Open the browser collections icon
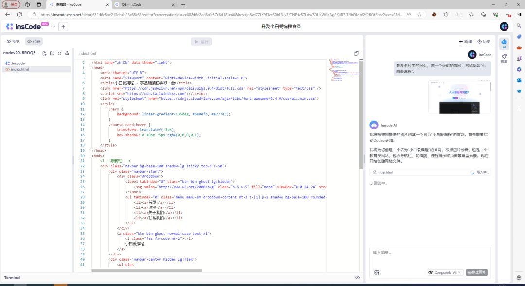 click(x=484, y=15)
